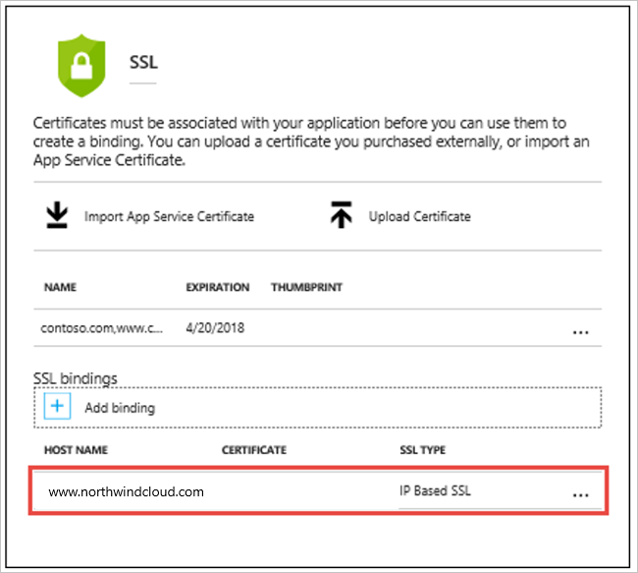638x573 pixels.
Task: Click the Import App Service Certificate download arrow icon
Action: 57,215
